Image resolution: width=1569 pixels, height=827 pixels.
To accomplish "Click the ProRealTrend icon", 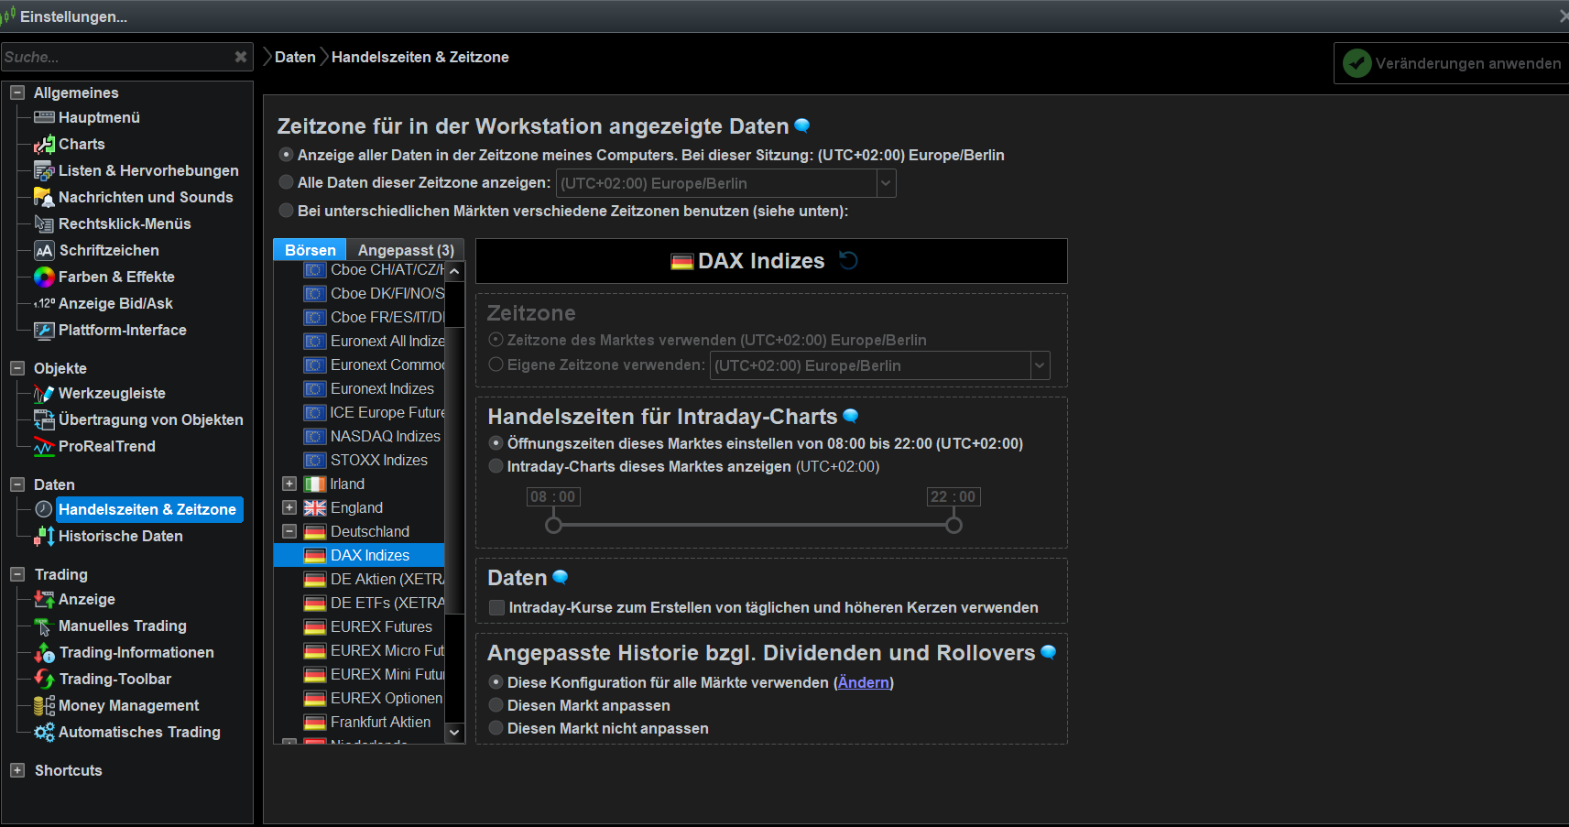I will (x=44, y=446).
